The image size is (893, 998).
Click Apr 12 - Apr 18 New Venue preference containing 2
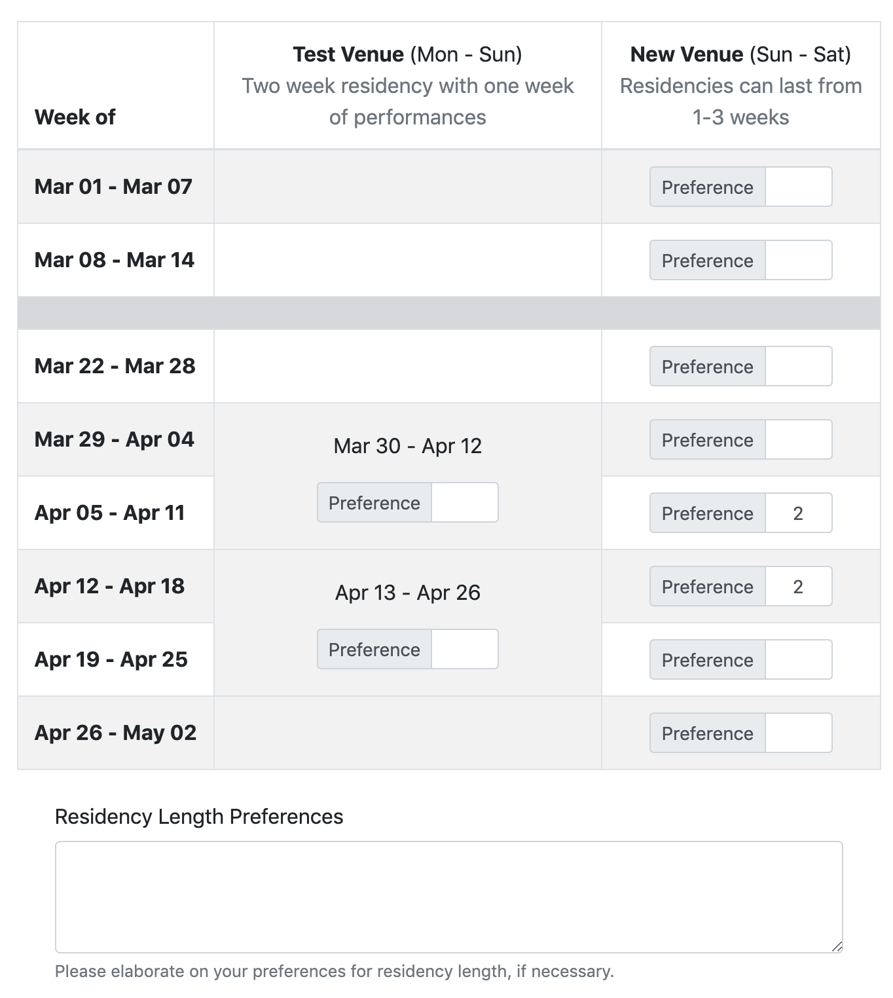pos(798,586)
